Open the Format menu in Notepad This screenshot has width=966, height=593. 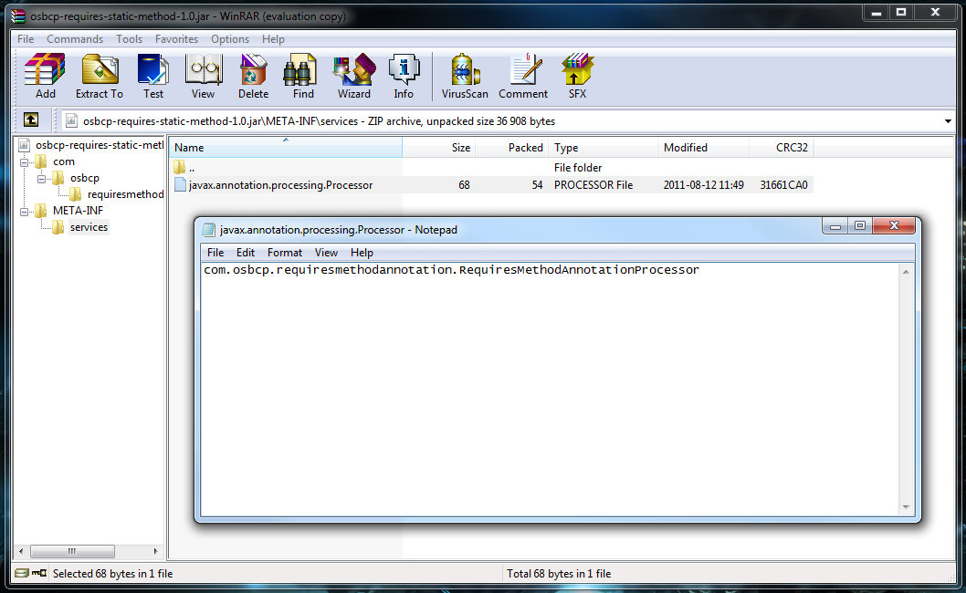pos(285,253)
